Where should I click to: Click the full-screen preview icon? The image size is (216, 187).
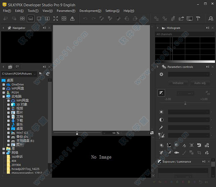56,19
